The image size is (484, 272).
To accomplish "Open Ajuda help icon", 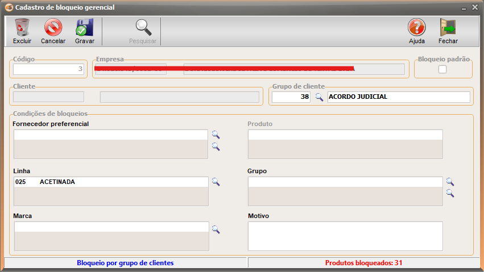I will tap(416, 28).
